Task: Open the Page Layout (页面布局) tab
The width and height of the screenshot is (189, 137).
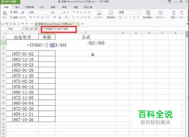Action: 29,7
